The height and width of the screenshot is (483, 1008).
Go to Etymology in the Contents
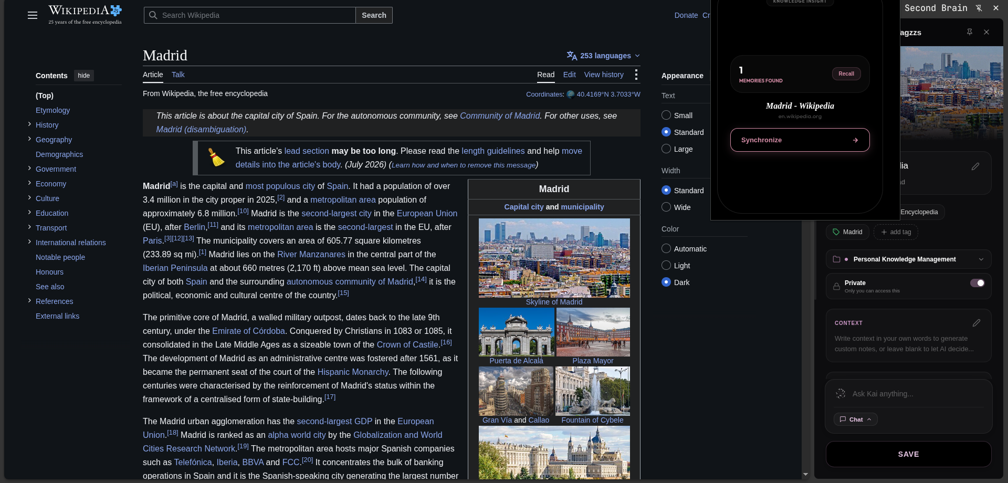click(x=52, y=110)
